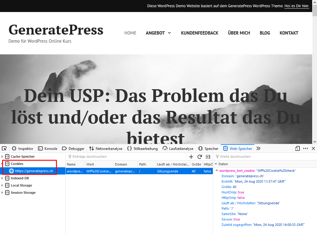Select the Cookies tree item
This screenshot has width=317, height=234.
[17, 164]
